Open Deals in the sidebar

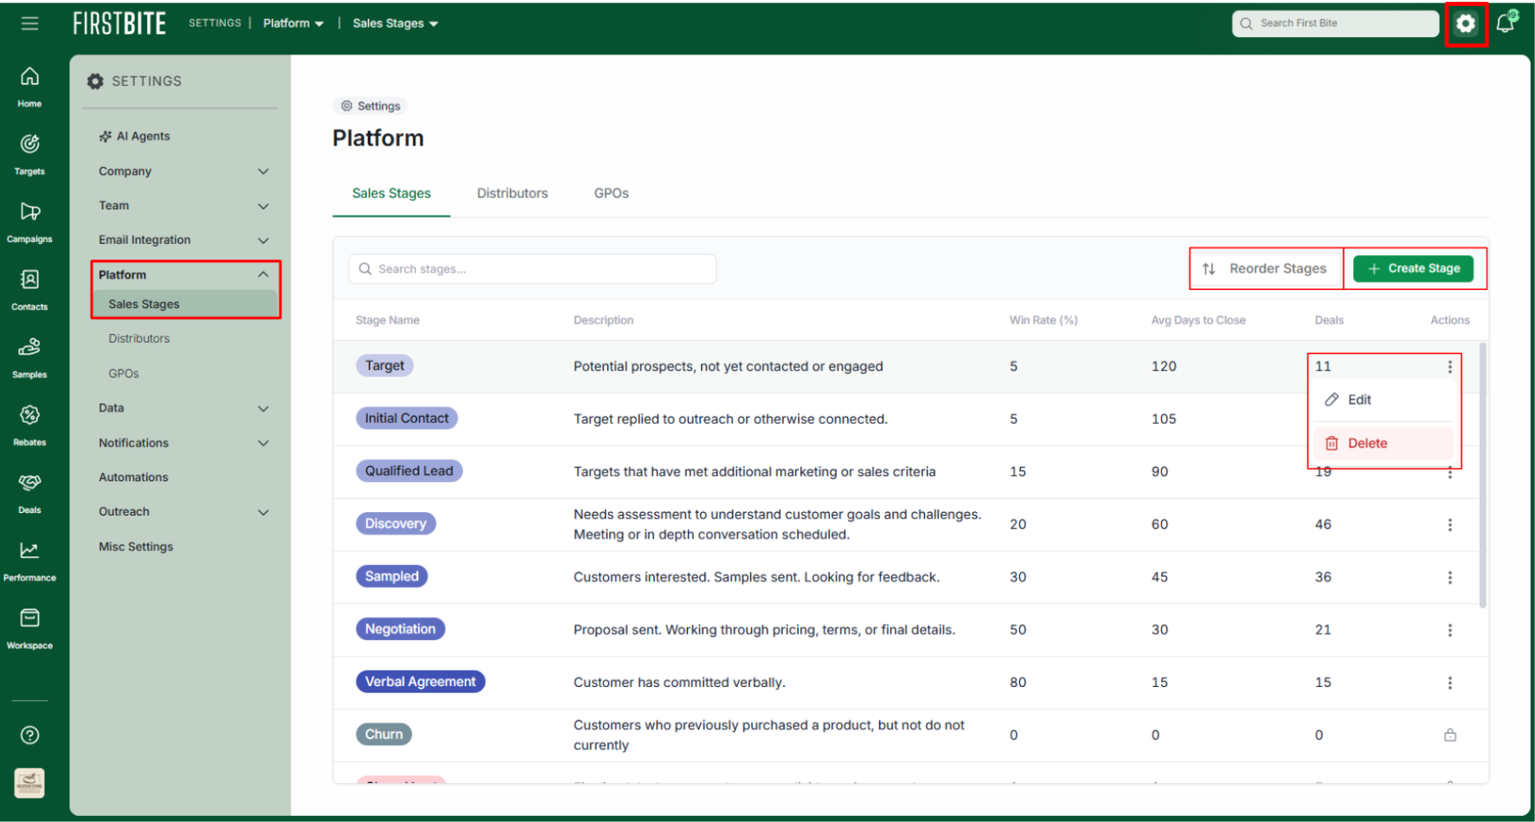[x=29, y=493]
